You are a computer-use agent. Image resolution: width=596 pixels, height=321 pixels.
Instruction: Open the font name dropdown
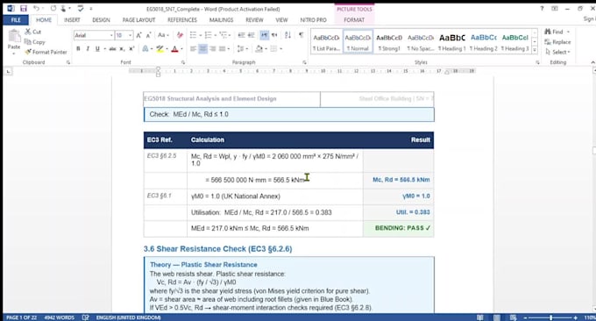pyautogui.click(x=111, y=35)
